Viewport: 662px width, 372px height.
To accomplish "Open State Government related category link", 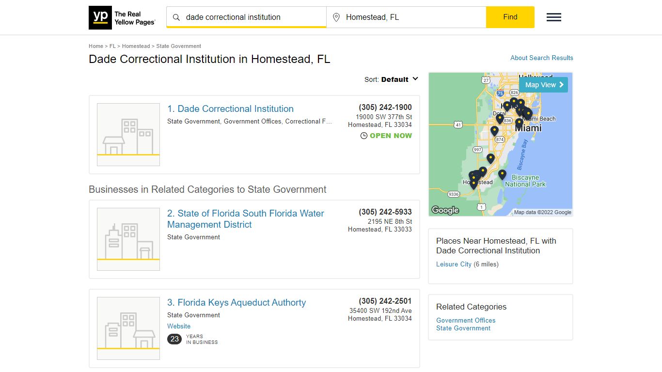I will (x=463, y=328).
